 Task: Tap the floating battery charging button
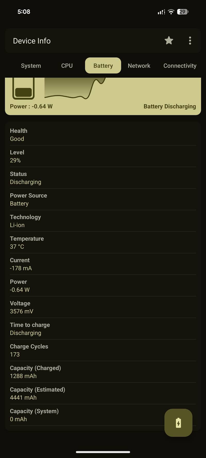tap(178, 423)
